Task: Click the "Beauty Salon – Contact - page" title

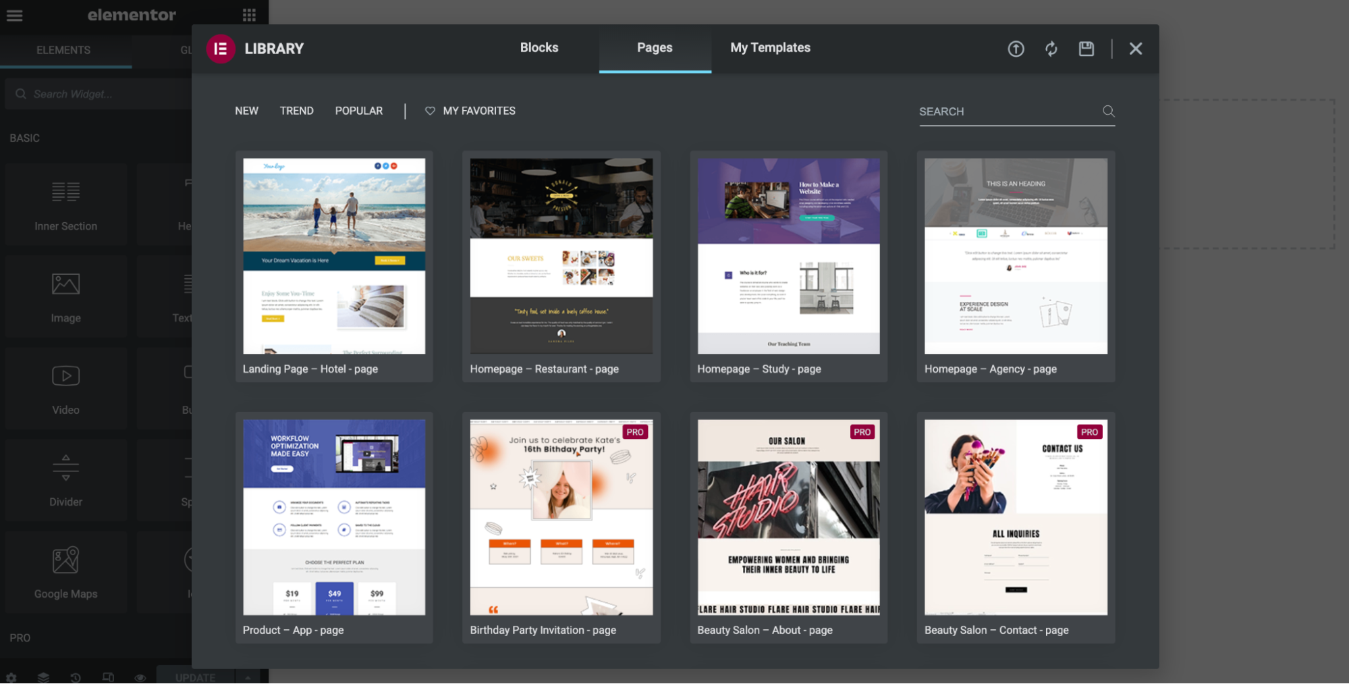Action: coord(997,630)
